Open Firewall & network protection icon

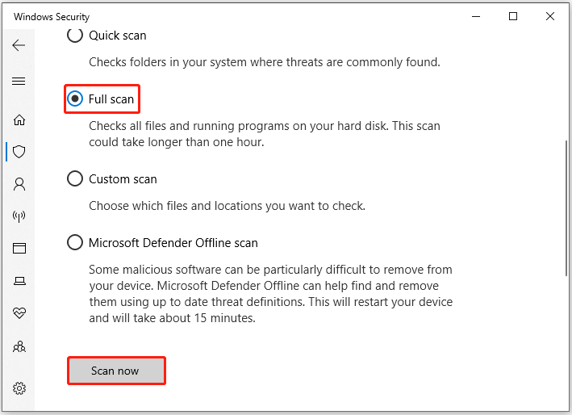tap(19, 216)
